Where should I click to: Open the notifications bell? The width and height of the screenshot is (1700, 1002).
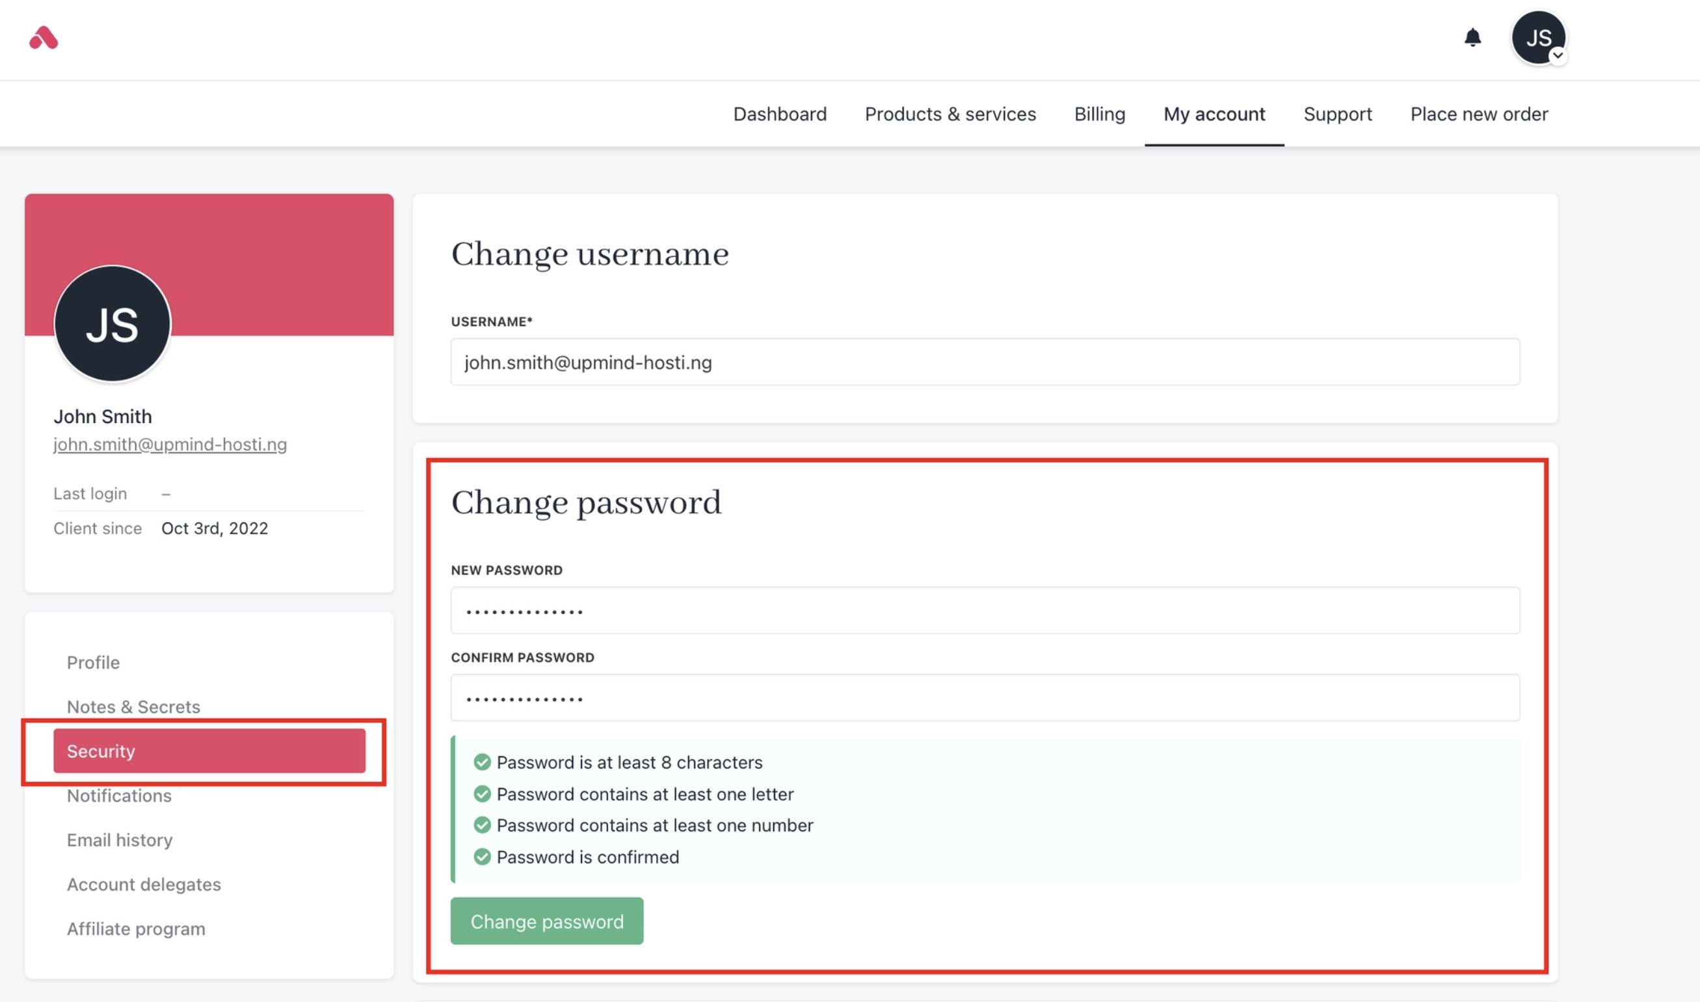[x=1472, y=37]
